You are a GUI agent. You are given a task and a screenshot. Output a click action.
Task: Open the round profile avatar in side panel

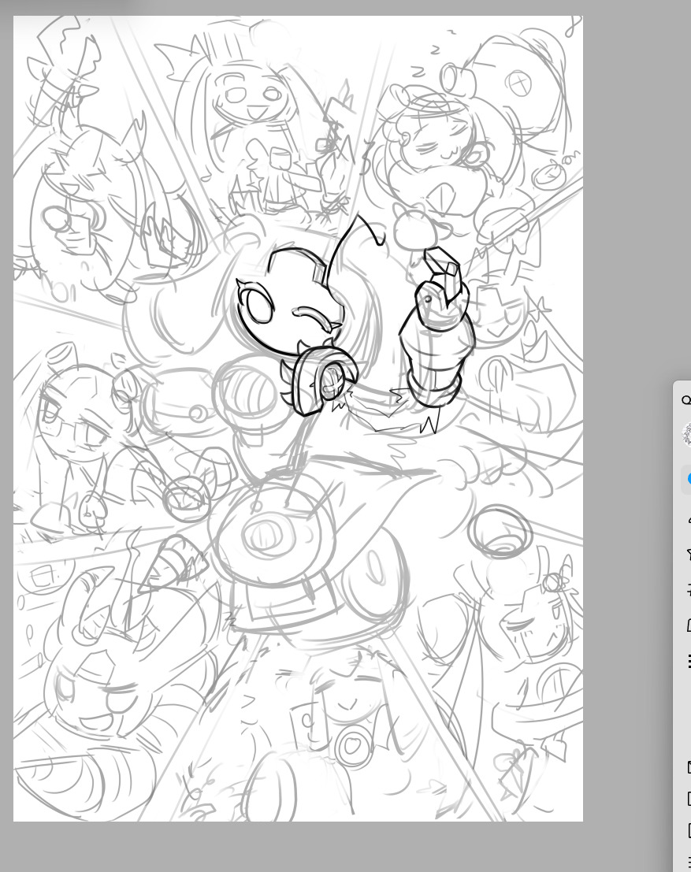click(x=686, y=434)
